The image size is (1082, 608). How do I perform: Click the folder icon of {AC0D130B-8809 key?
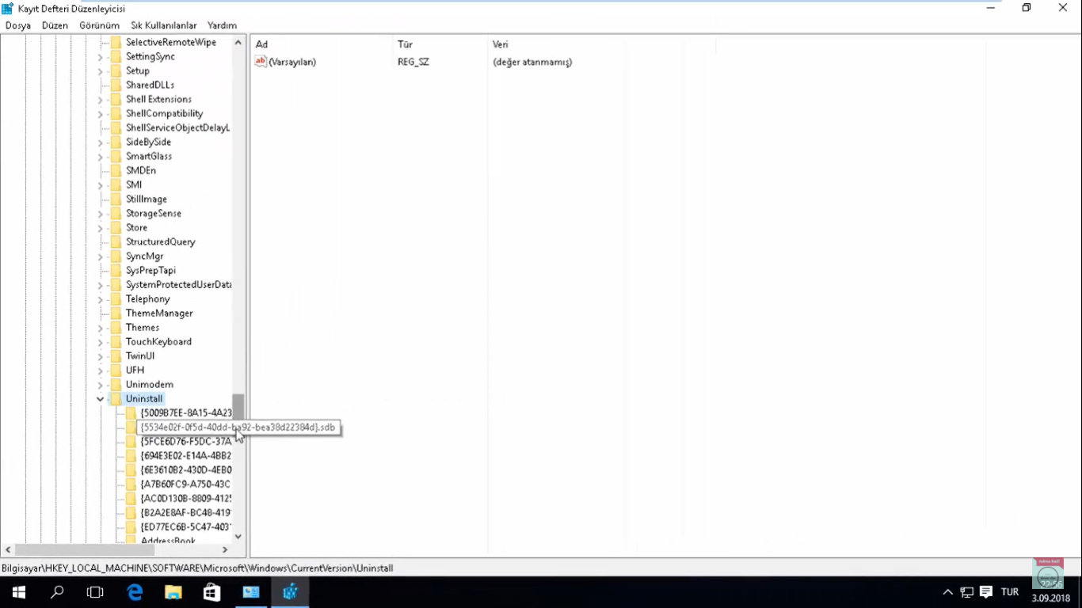pos(131,498)
